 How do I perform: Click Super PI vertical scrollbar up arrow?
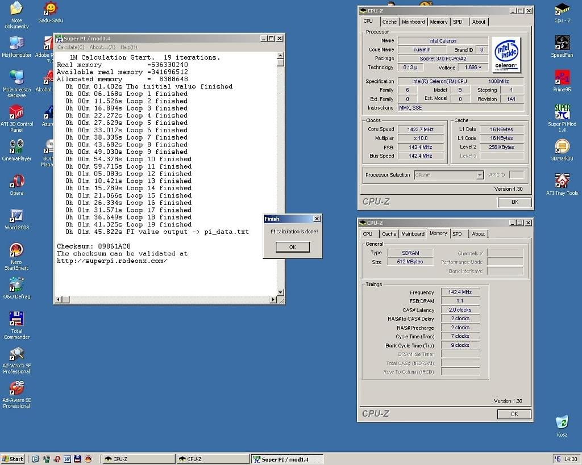click(x=281, y=56)
